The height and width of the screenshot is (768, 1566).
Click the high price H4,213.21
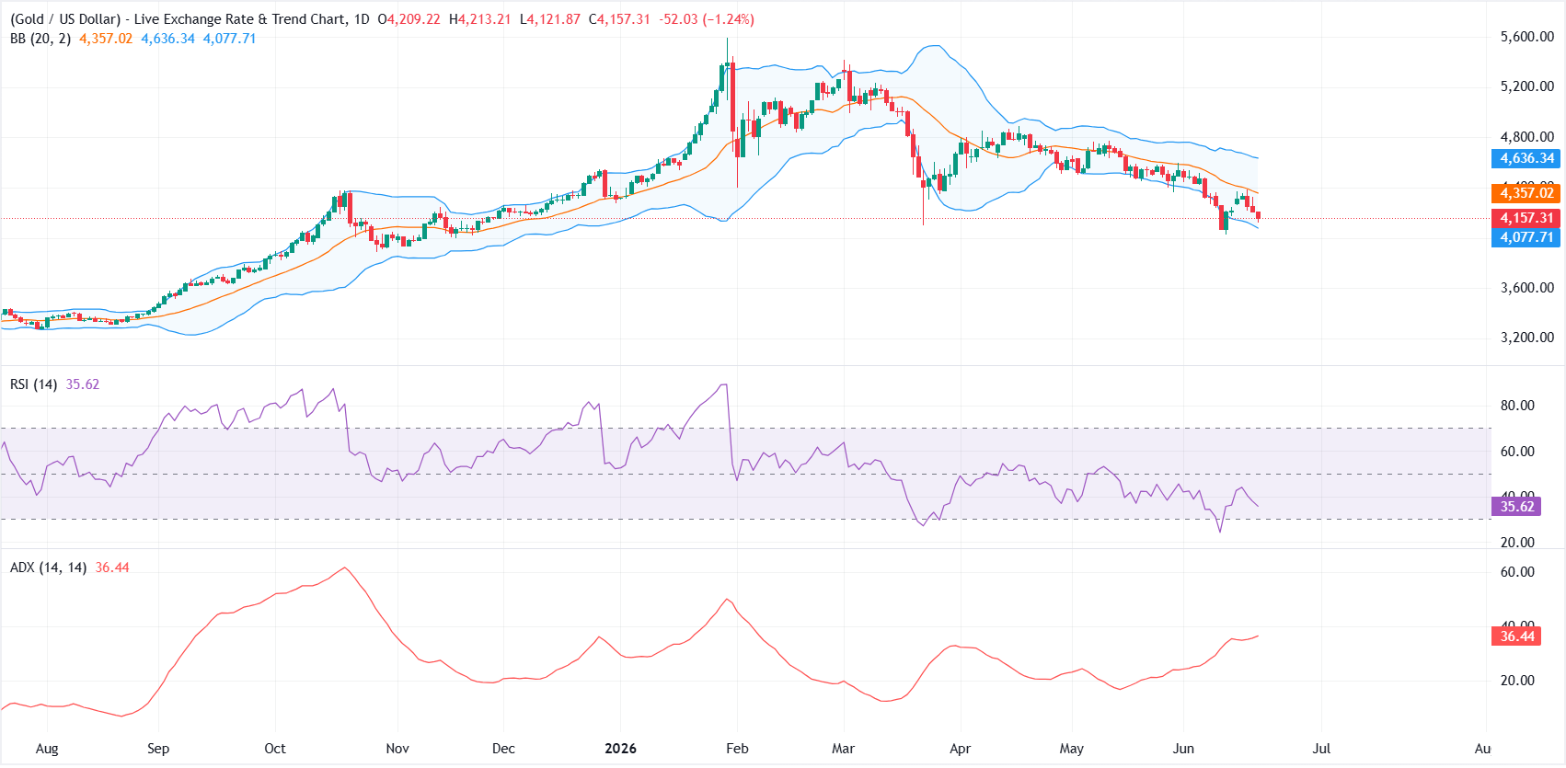(x=479, y=19)
